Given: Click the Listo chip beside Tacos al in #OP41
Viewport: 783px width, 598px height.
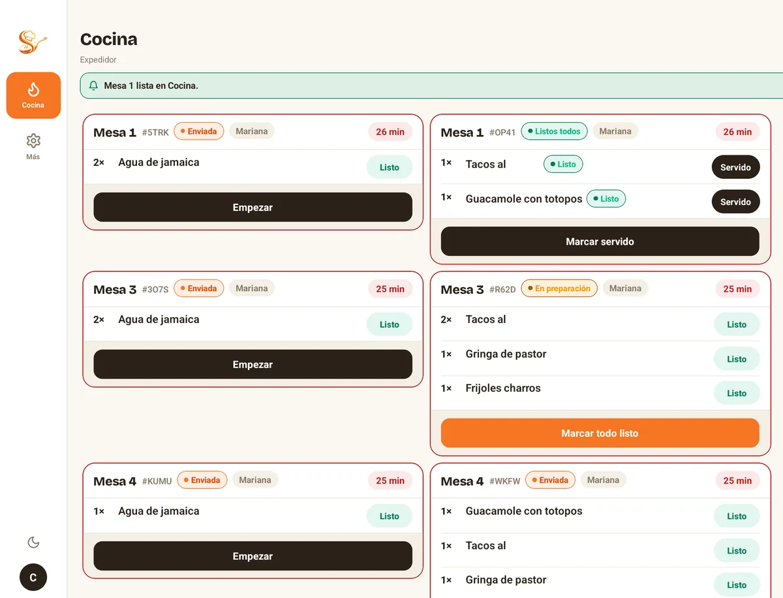Looking at the screenshot, I should point(563,165).
